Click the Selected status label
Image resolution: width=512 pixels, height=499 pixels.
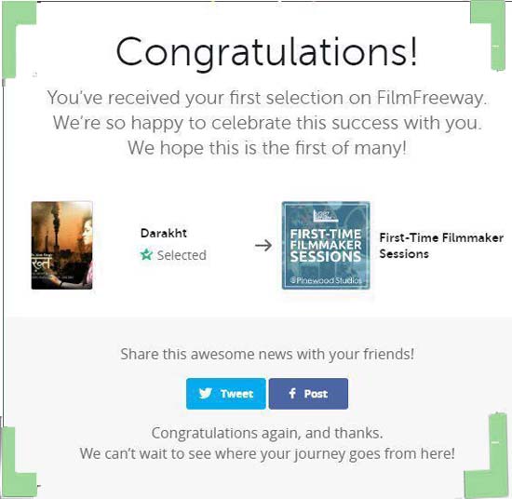pos(182,255)
